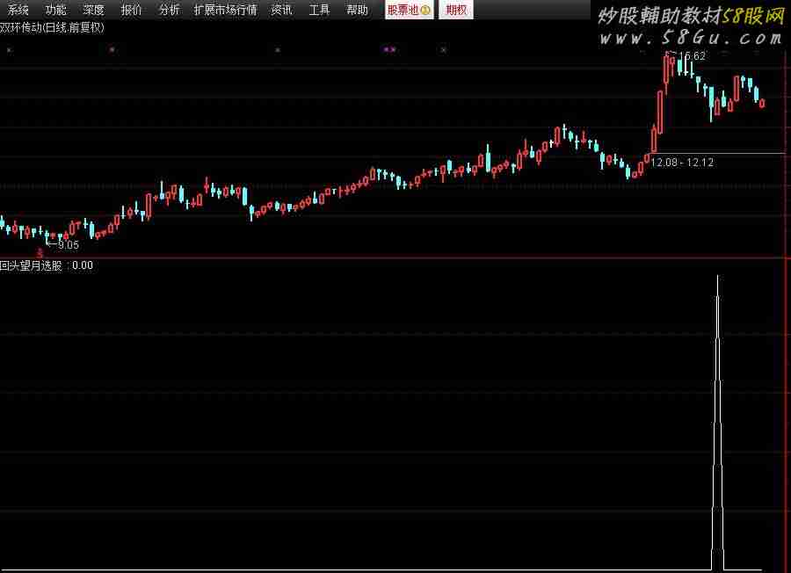Viewport: 791px width, 573px height.
Task: Open the 深度 menu
Action: (93, 10)
